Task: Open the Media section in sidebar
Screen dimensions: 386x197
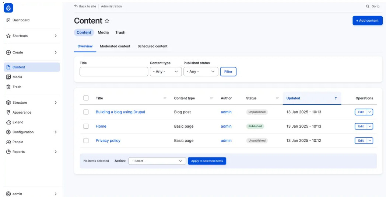Action: pos(17,77)
